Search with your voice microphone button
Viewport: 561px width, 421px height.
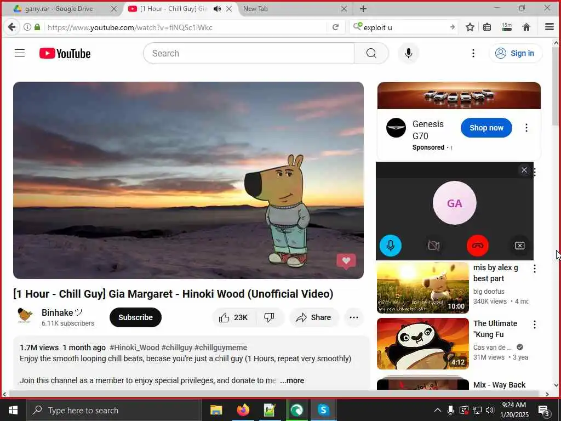(409, 53)
